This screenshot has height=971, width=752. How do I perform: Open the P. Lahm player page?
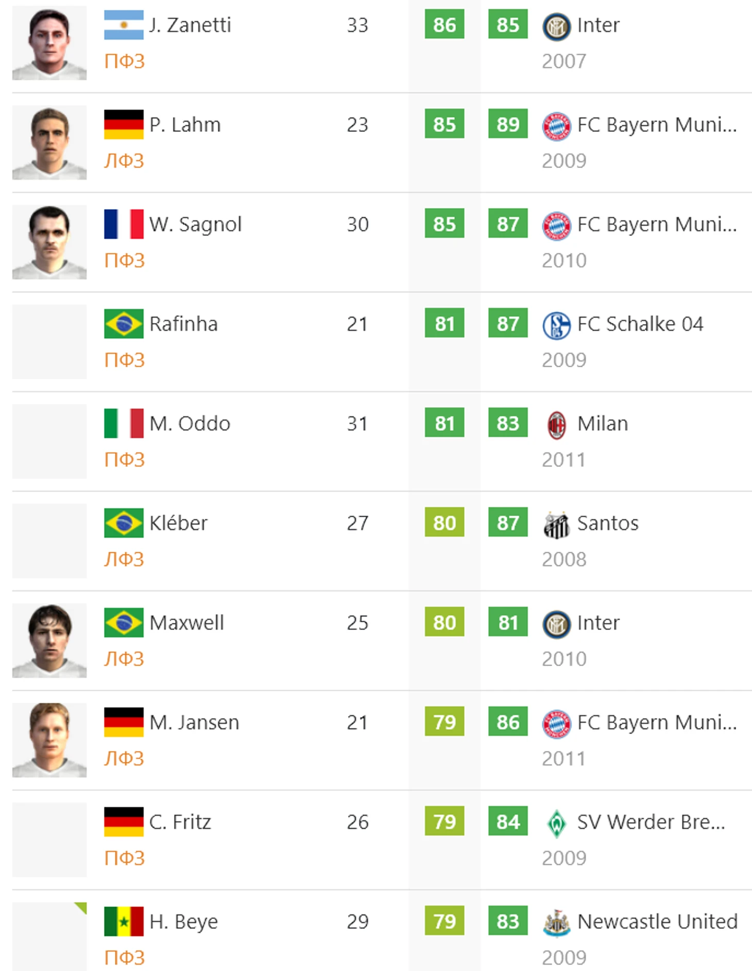point(185,125)
